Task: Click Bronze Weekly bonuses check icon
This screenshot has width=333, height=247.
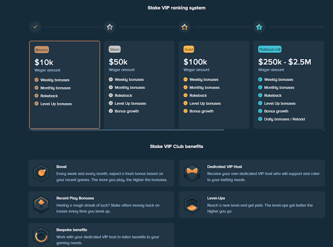Action: coord(36,80)
